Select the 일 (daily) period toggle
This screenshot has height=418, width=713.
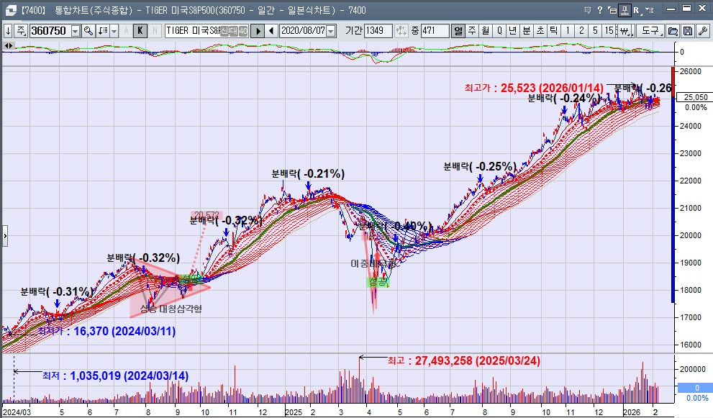pyautogui.click(x=458, y=31)
